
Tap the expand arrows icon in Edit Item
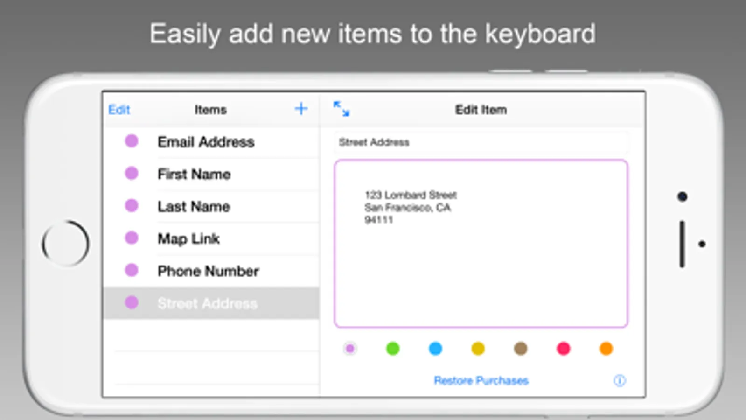[341, 109]
